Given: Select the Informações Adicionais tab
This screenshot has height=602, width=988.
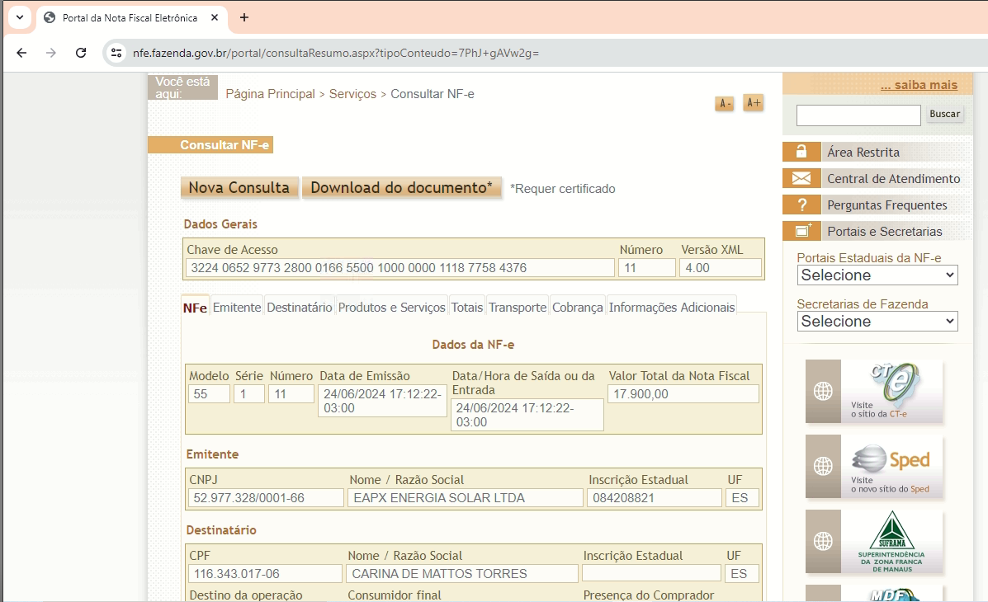Looking at the screenshot, I should point(671,307).
